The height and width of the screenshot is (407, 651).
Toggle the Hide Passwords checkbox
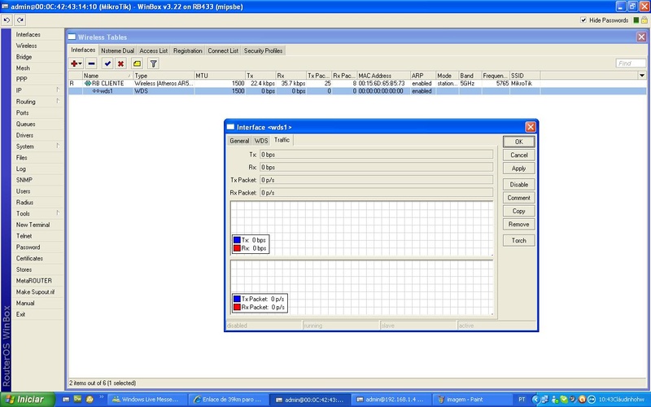point(583,20)
